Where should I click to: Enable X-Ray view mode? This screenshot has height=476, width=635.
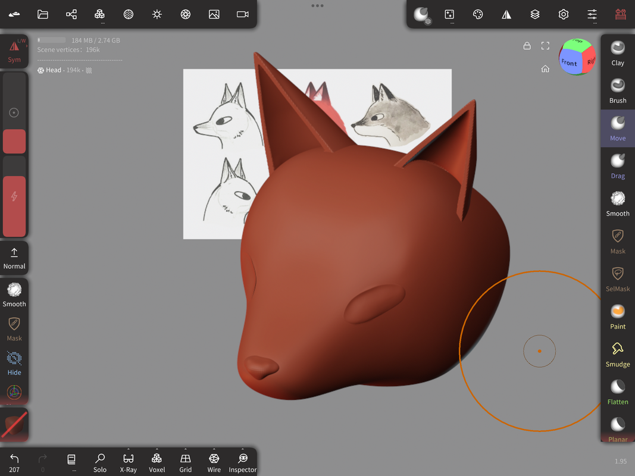pyautogui.click(x=129, y=462)
